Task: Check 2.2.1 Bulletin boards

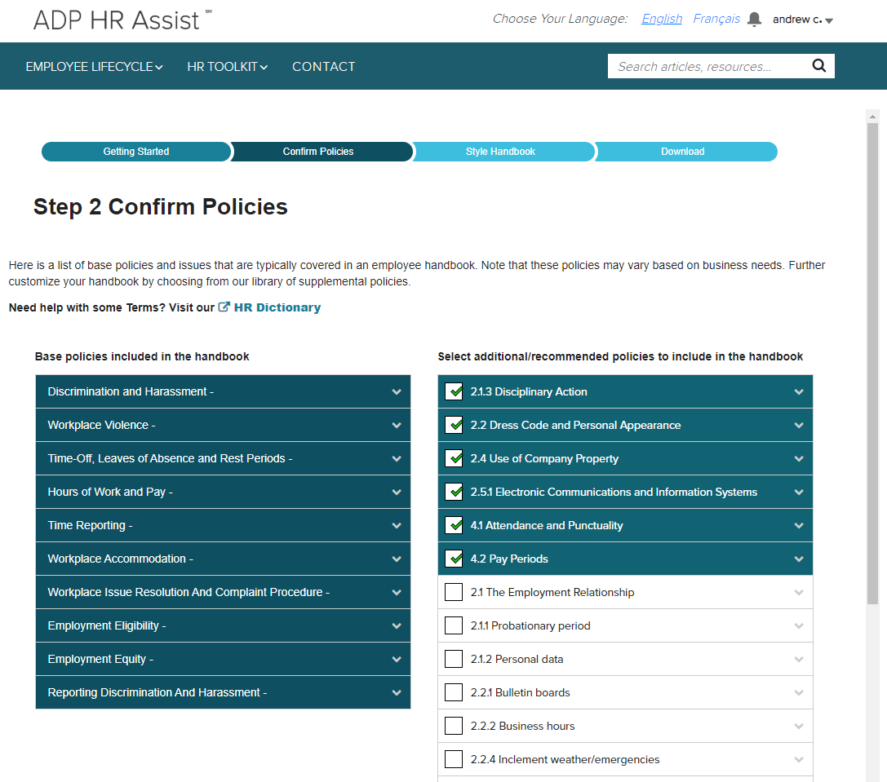Action: point(454,692)
